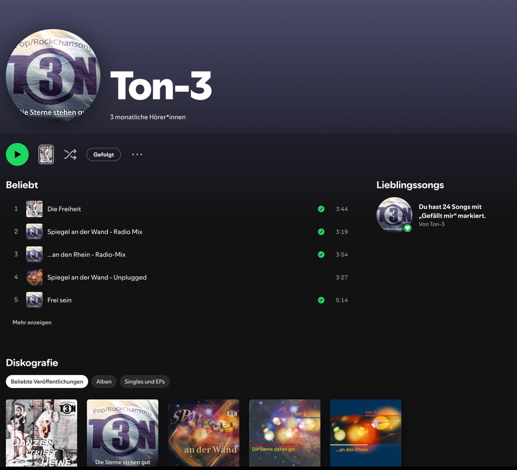Unfollow artist via Gefolgt button
The height and width of the screenshot is (470, 517).
pyautogui.click(x=103, y=155)
